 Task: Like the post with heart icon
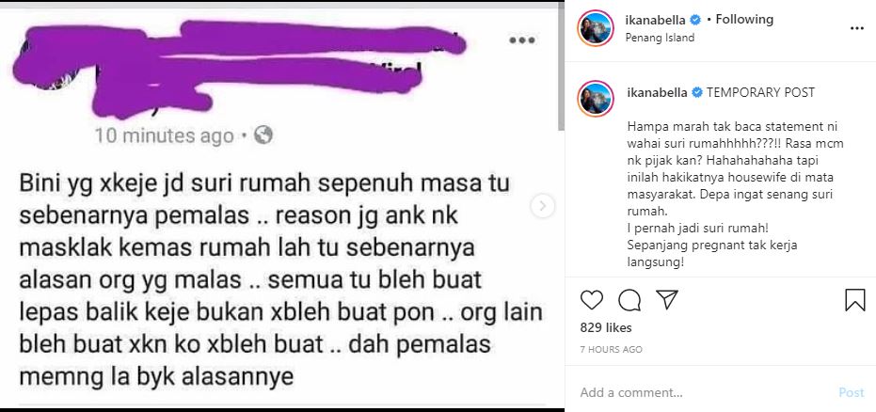click(x=592, y=300)
